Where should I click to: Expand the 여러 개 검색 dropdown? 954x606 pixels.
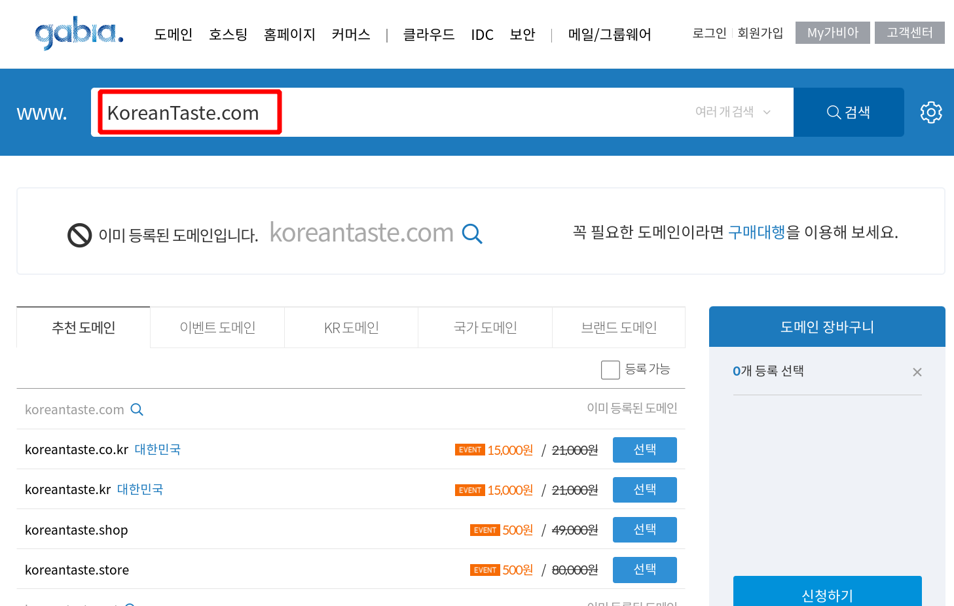click(x=733, y=112)
